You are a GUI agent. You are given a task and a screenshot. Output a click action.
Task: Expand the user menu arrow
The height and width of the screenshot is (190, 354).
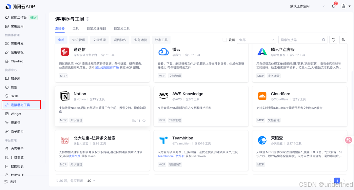coord(349,6)
